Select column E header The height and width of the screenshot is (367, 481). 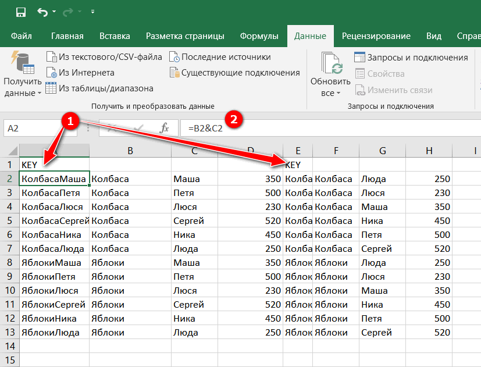(x=298, y=151)
